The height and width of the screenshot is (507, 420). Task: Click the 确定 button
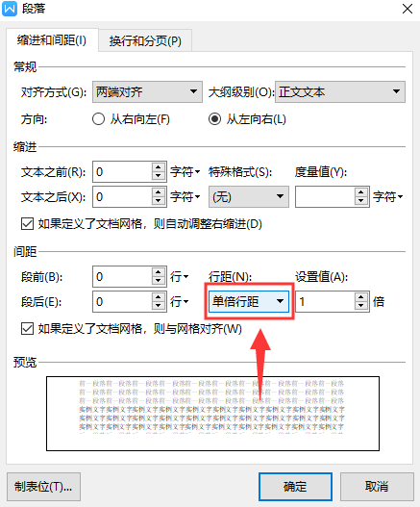click(x=295, y=487)
